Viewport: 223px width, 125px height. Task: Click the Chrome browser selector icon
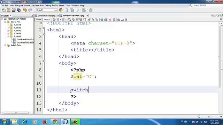[x=61, y=10]
